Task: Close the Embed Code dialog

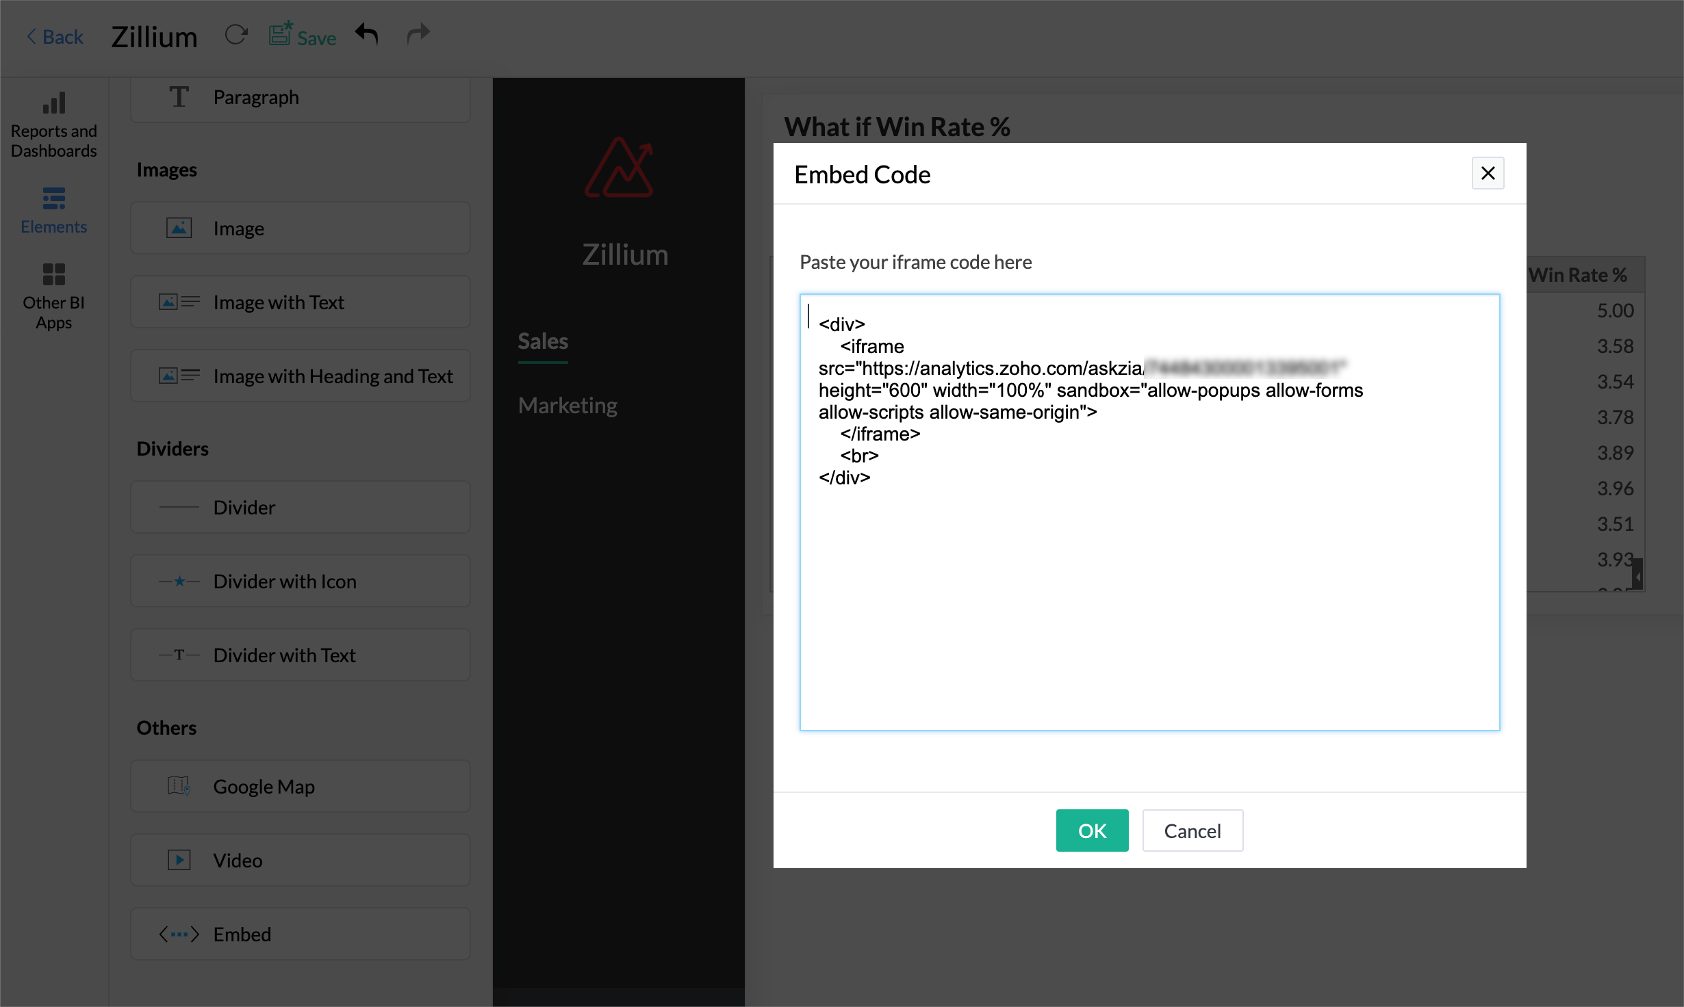Action: pos(1488,174)
